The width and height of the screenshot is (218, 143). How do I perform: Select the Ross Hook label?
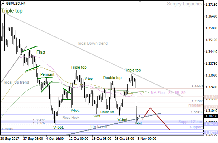coord(71,117)
